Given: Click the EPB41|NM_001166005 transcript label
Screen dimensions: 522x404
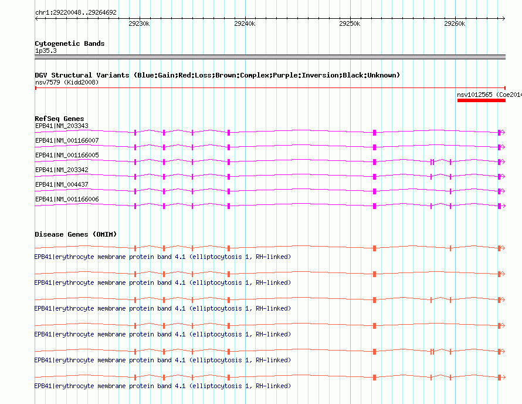Looking at the screenshot, I should tap(67, 156).
